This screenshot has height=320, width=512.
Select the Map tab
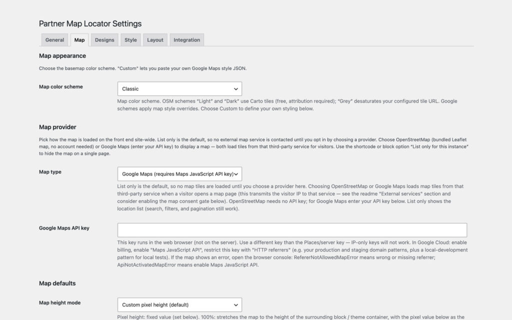pos(79,40)
